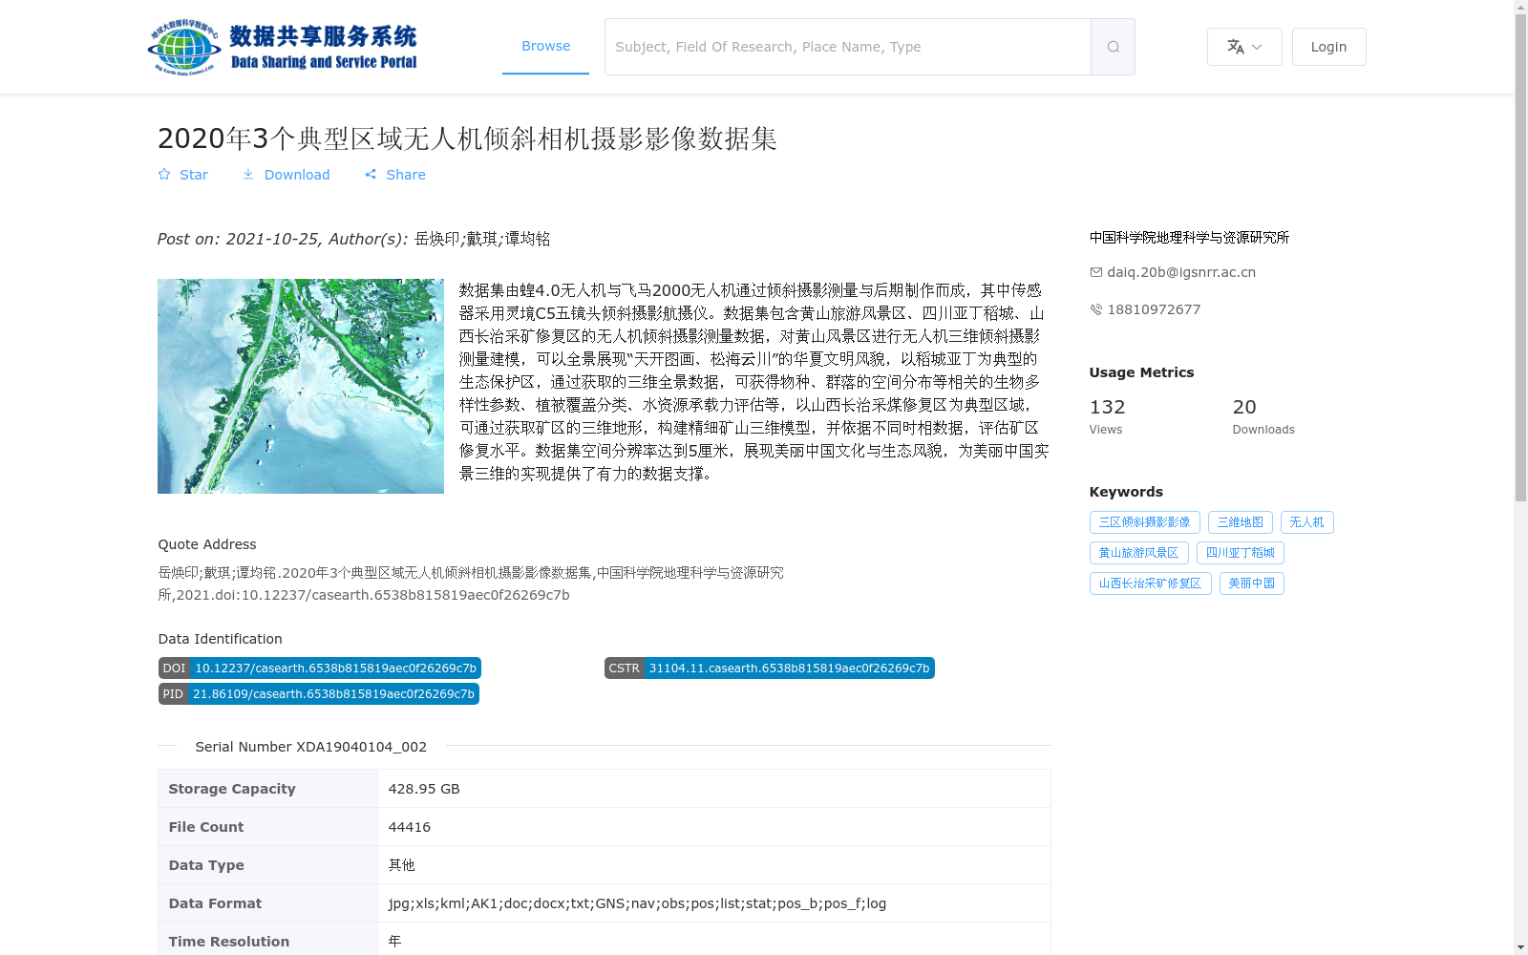This screenshot has height=955, width=1528.
Task: Click the Data Format value row
Action: (x=713, y=903)
